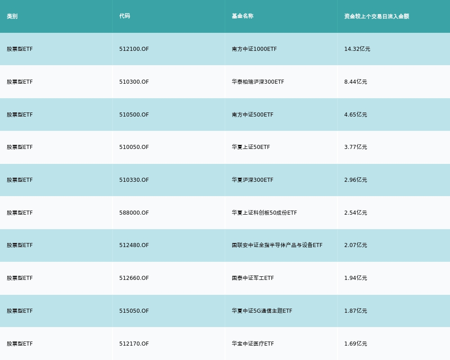Viewport: 450px width, 360px height.
Task: Click 股票型ETF in the 512100.OF row
Action: (x=20, y=49)
